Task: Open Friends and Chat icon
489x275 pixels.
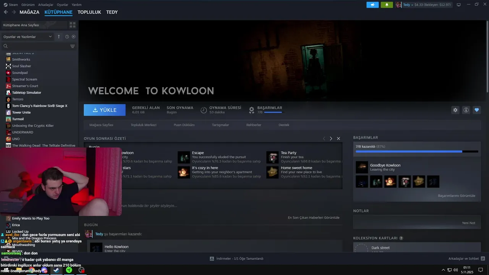Action: (x=483, y=259)
